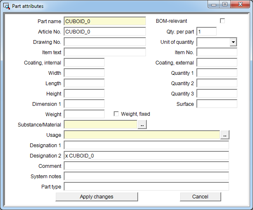Focus the Drawing No. text box

(x=105, y=42)
